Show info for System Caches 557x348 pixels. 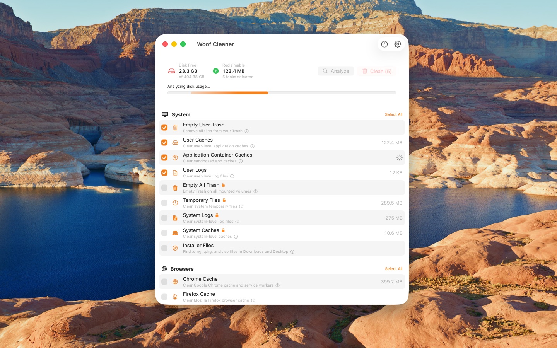coord(236,237)
